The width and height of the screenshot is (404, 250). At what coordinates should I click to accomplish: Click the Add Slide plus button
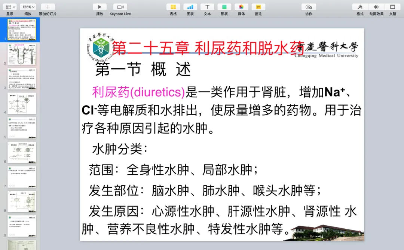pos(48,7)
